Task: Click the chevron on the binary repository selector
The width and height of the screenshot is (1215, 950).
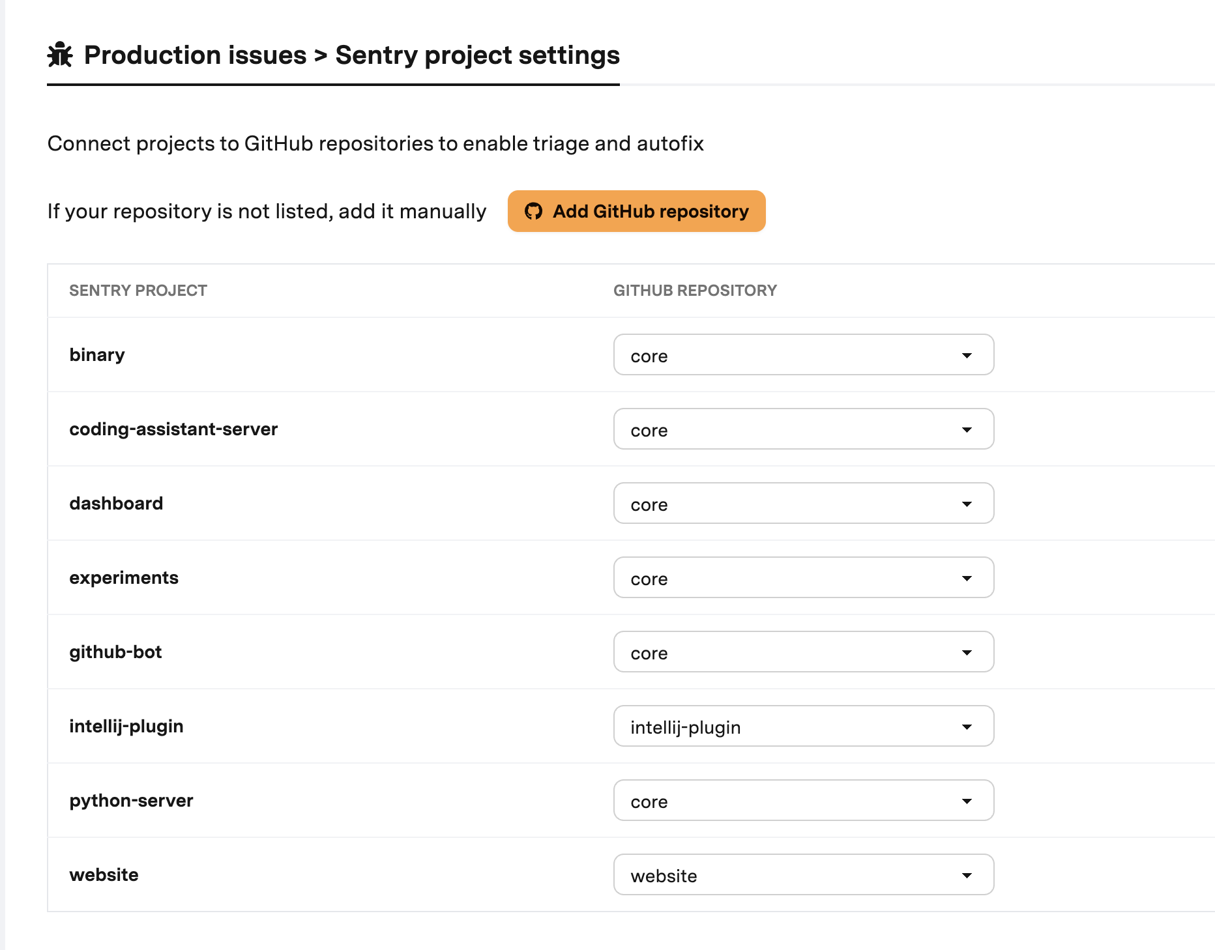Action: (x=967, y=356)
